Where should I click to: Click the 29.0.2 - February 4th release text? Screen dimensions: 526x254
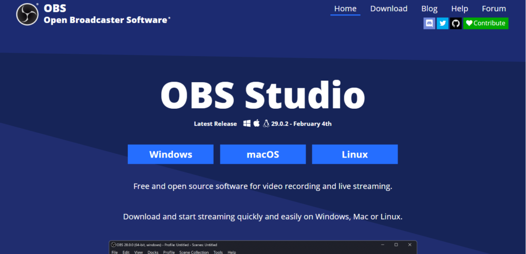click(x=301, y=124)
